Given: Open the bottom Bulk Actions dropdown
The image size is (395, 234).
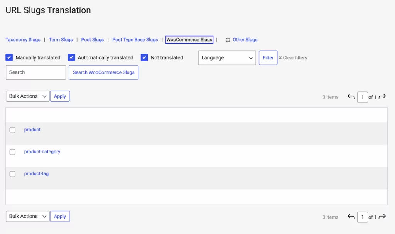Looking at the screenshot, I should point(27,216).
